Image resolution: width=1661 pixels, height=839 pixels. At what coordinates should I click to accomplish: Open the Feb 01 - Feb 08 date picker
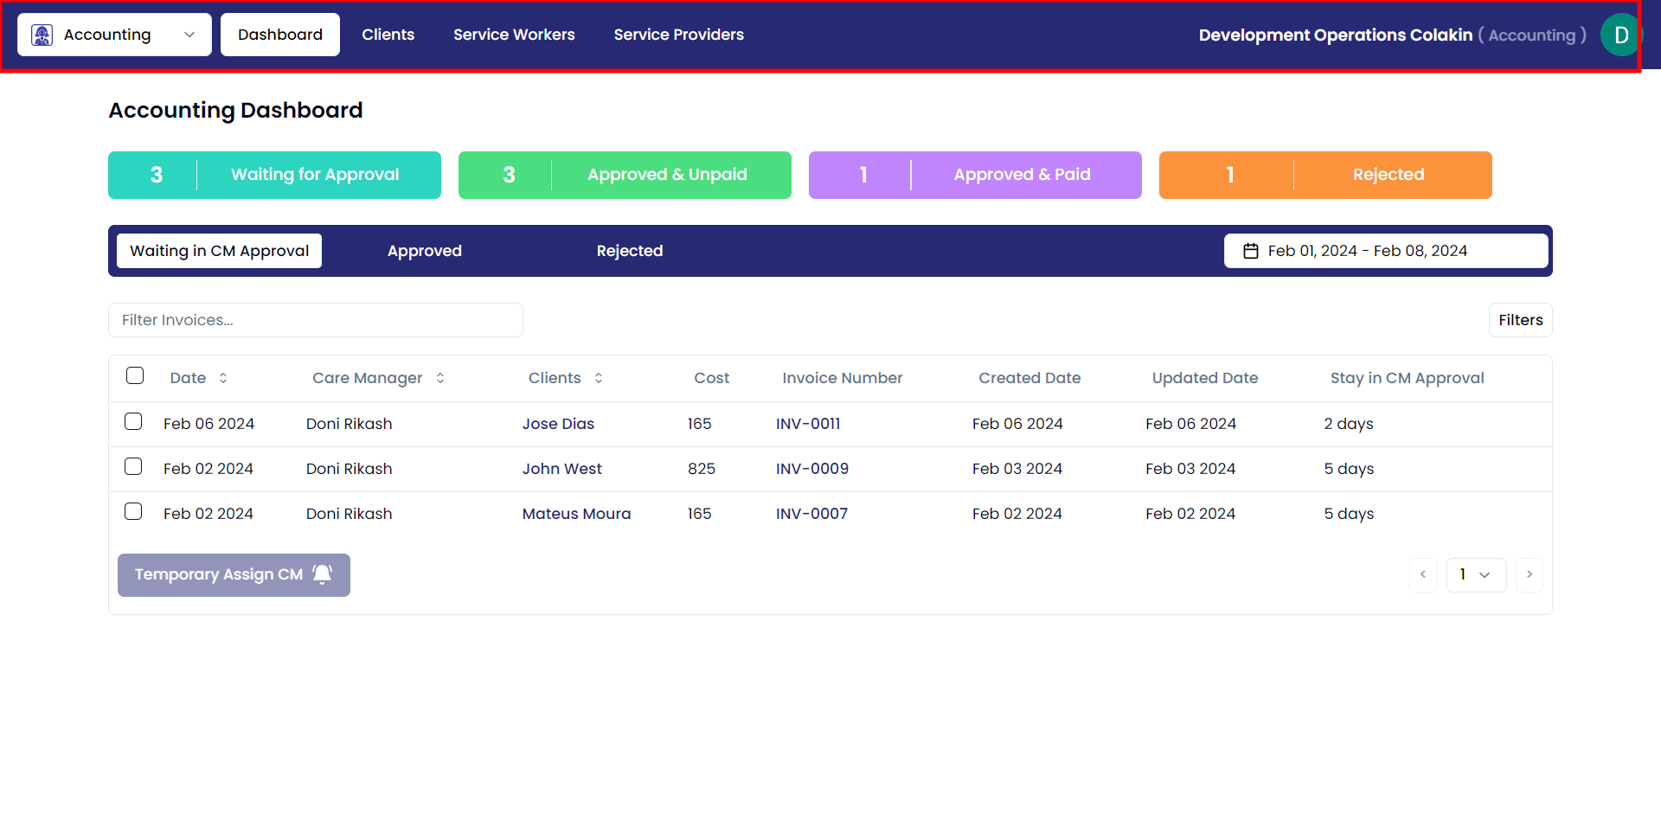click(x=1384, y=251)
